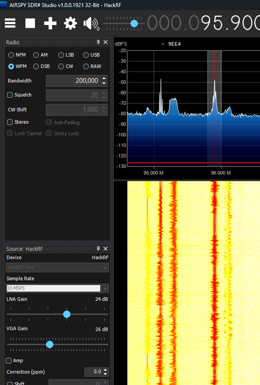Mute audio via the speaker icon
Image resolution: width=260 pixels, height=385 pixels.
91,24
